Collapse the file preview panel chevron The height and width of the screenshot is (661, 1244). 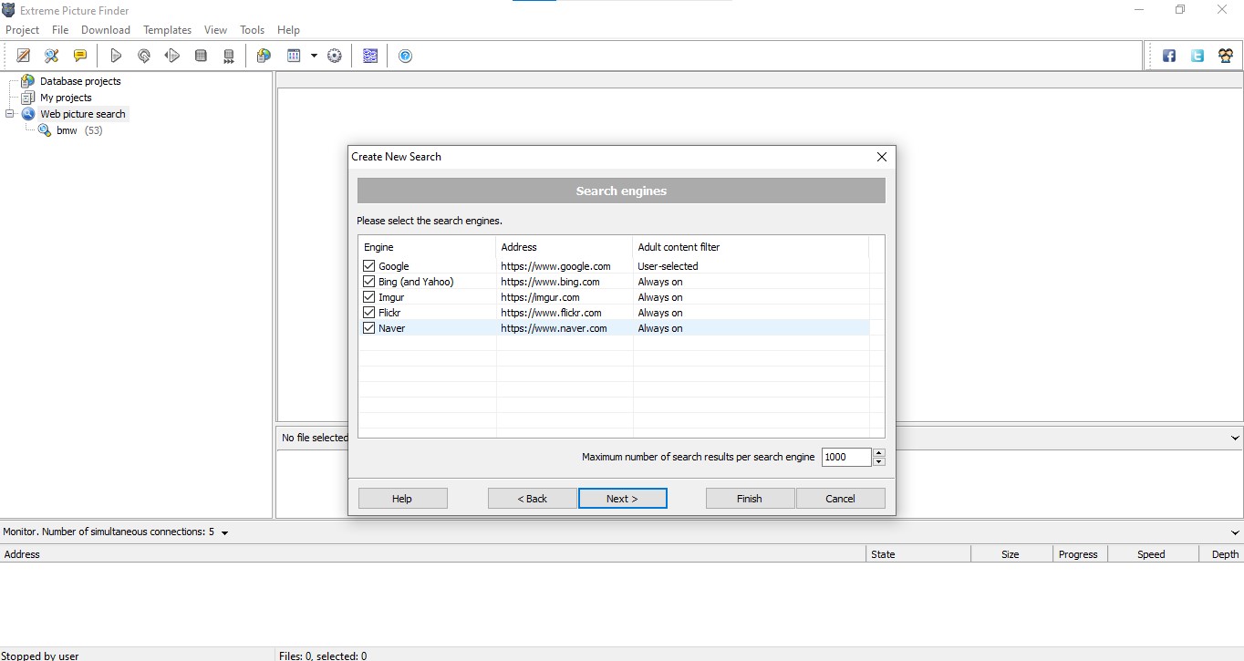tap(1235, 439)
